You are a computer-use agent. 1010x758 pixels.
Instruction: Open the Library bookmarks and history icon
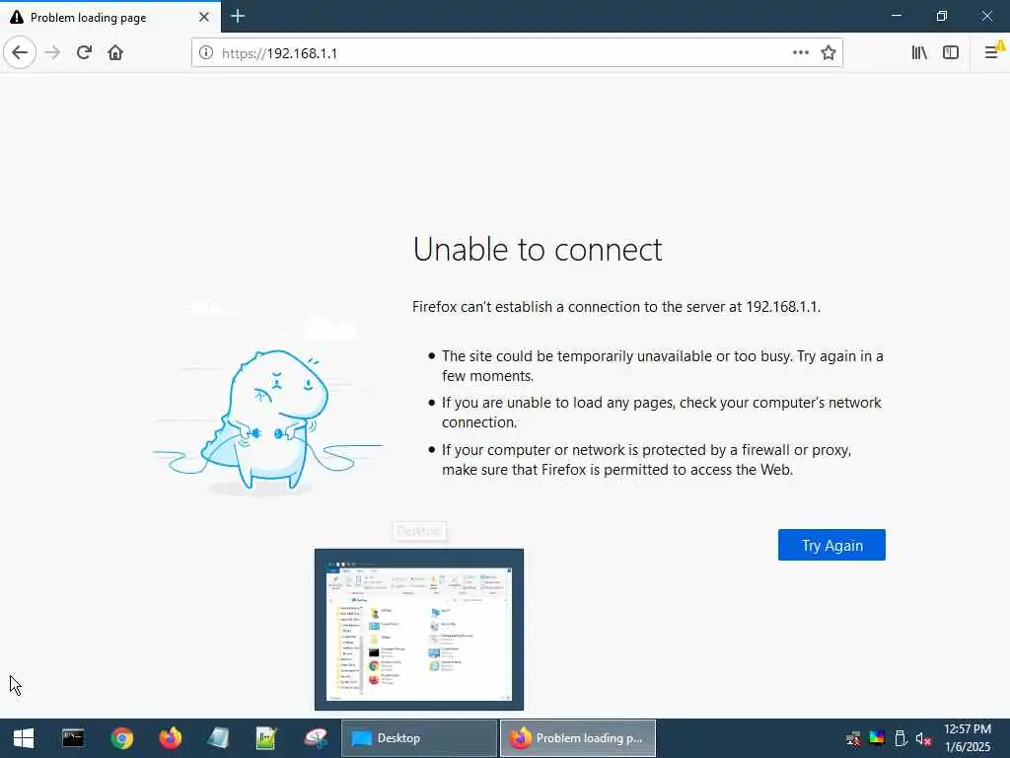(x=919, y=52)
